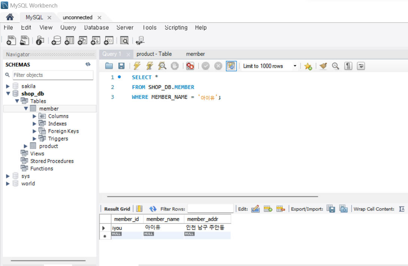Select Stored Procedures in schema tree
The image size is (408, 266).
coord(52,161)
